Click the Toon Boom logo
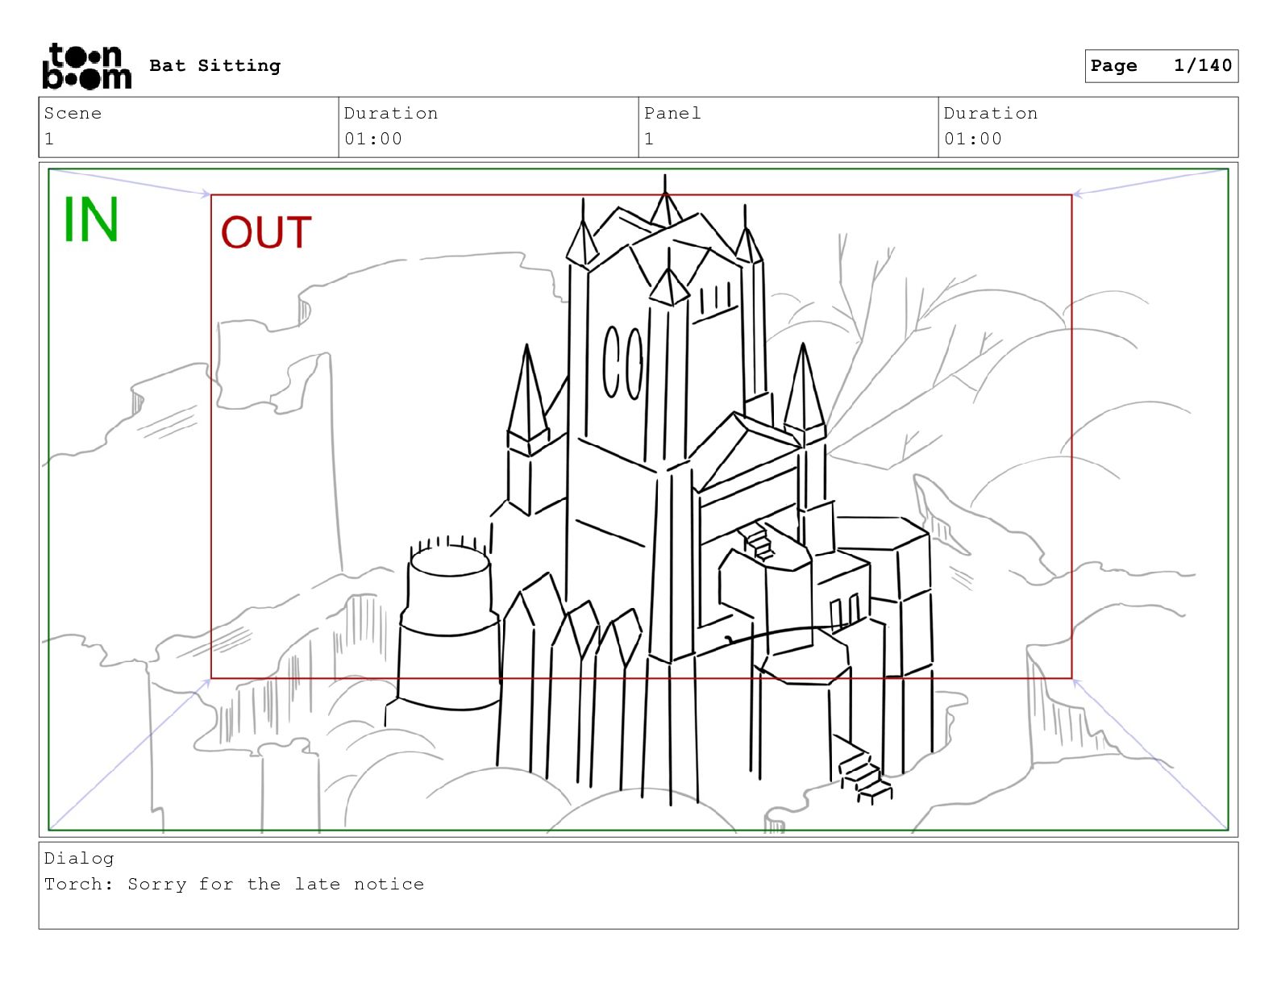 click(x=86, y=66)
